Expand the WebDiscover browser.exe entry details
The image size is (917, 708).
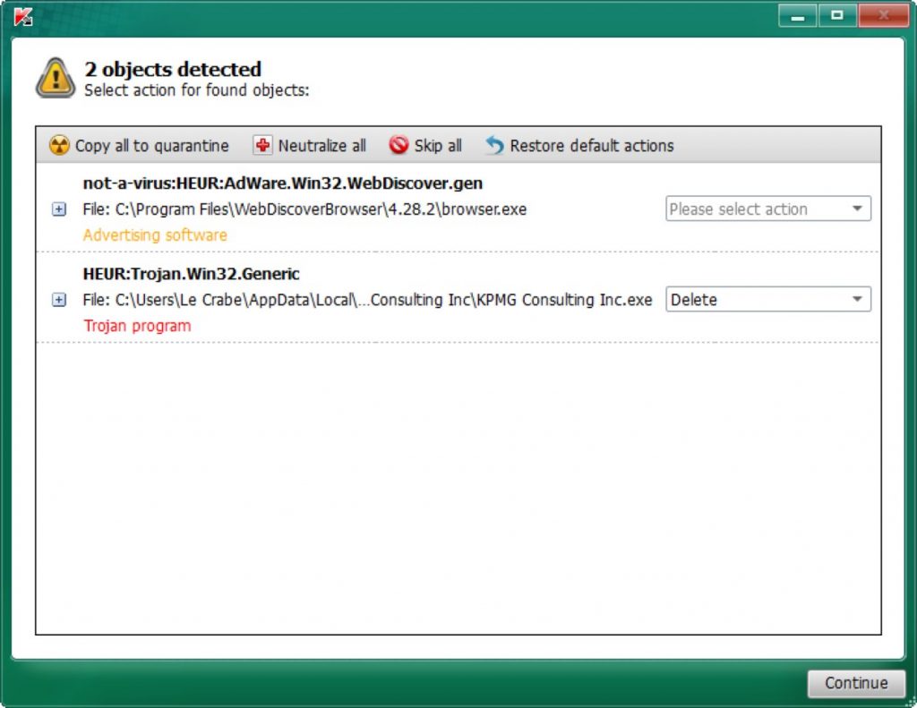59,209
